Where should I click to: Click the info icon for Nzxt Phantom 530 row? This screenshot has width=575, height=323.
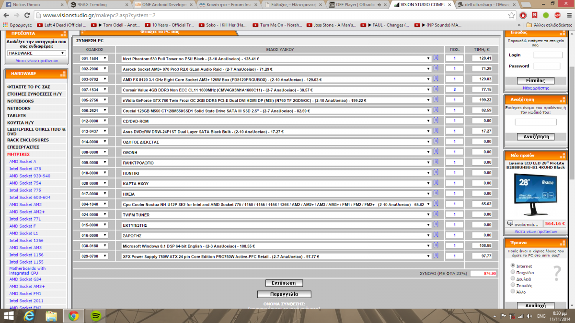coord(436,58)
